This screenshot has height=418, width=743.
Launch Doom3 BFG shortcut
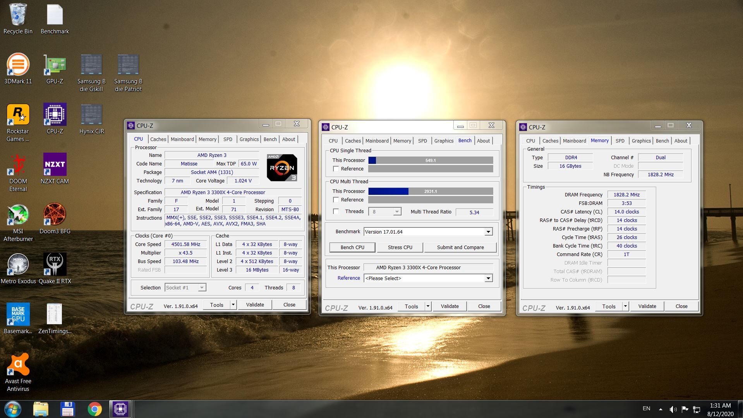point(55,218)
